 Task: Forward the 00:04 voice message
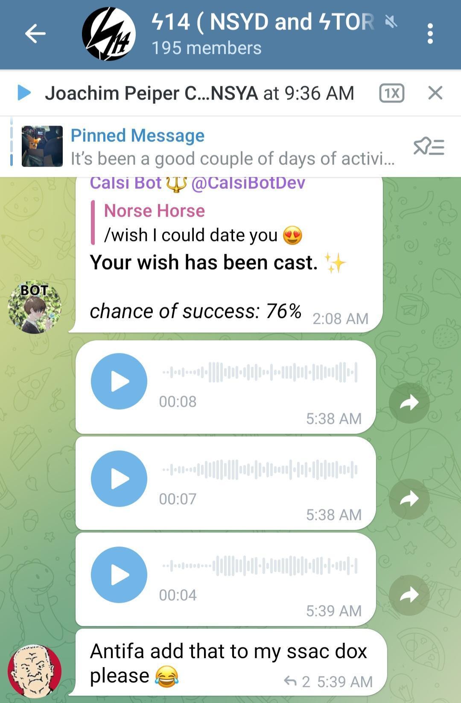[x=409, y=595]
